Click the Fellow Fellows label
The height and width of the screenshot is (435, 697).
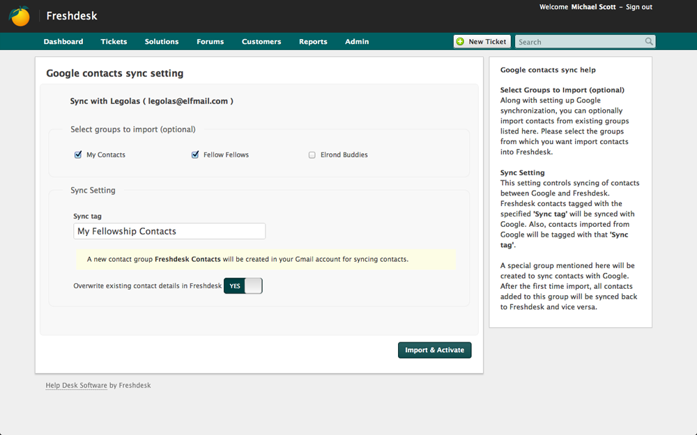pos(226,155)
